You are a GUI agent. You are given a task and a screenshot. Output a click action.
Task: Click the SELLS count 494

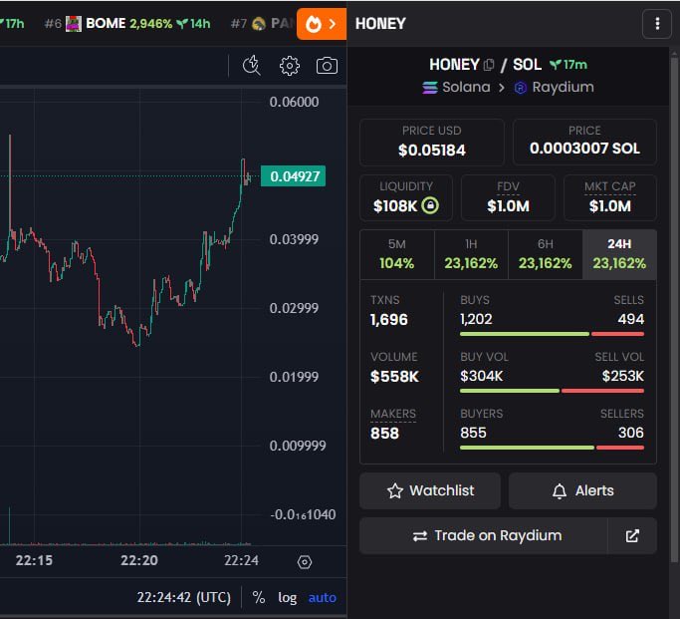(631, 320)
